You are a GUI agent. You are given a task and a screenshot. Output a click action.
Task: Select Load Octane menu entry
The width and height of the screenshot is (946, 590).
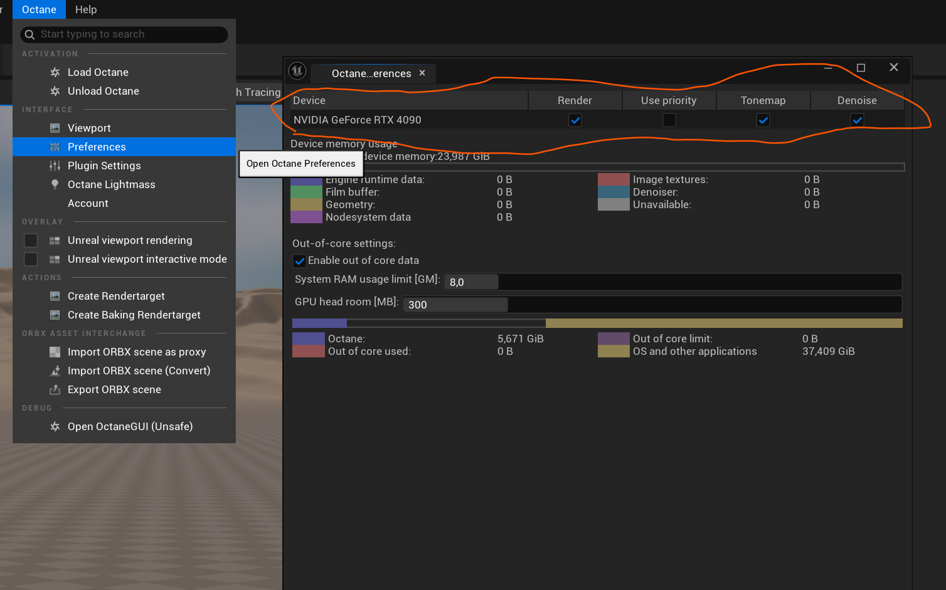click(x=124, y=72)
